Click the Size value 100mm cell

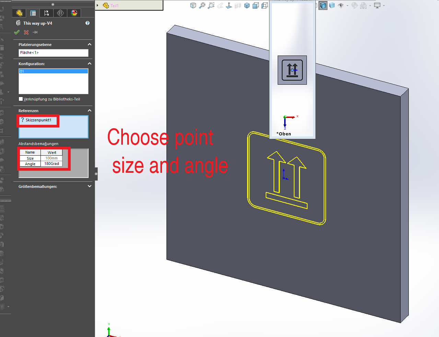[51, 158]
